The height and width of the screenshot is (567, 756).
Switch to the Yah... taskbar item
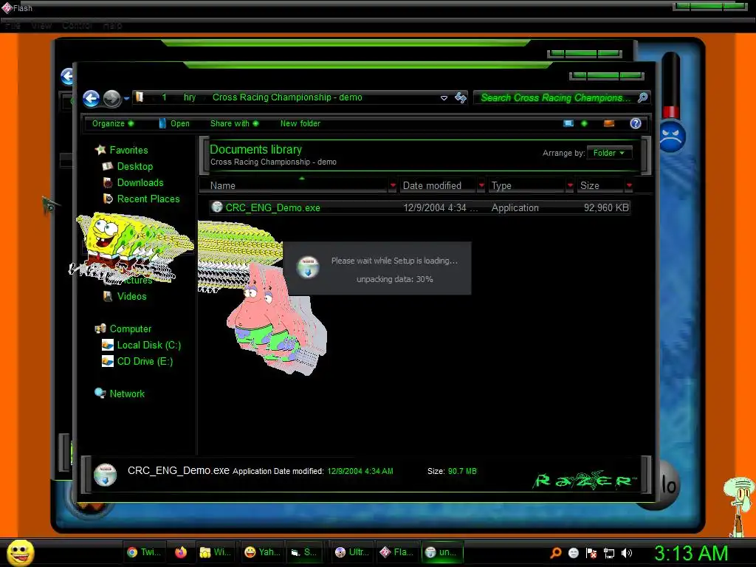[262, 552]
